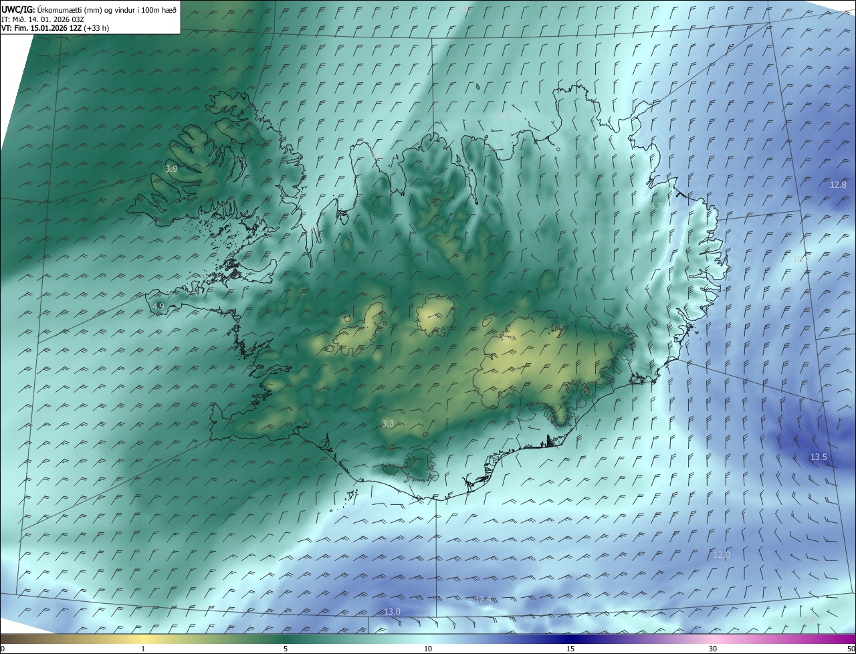
Task: Select the 12.8 value on the map
Action: (838, 185)
